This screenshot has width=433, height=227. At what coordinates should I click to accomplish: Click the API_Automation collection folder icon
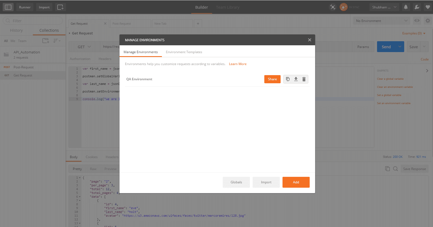[x=6, y=55]
